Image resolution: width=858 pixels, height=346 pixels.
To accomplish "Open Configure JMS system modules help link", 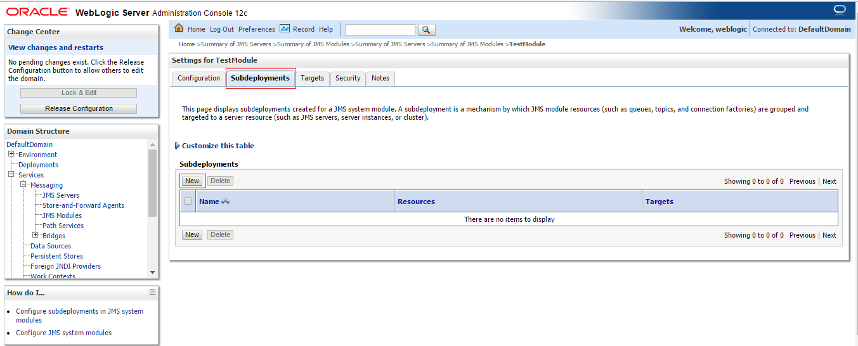I will (x=63, y=333).
